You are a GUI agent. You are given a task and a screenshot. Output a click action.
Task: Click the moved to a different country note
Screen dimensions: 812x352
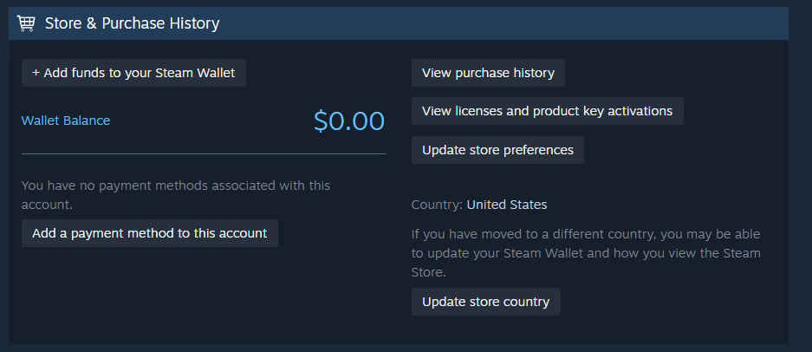586,234
